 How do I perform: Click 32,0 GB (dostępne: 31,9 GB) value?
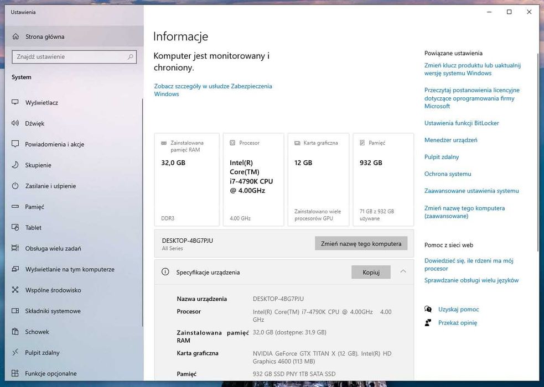[289, 332]
